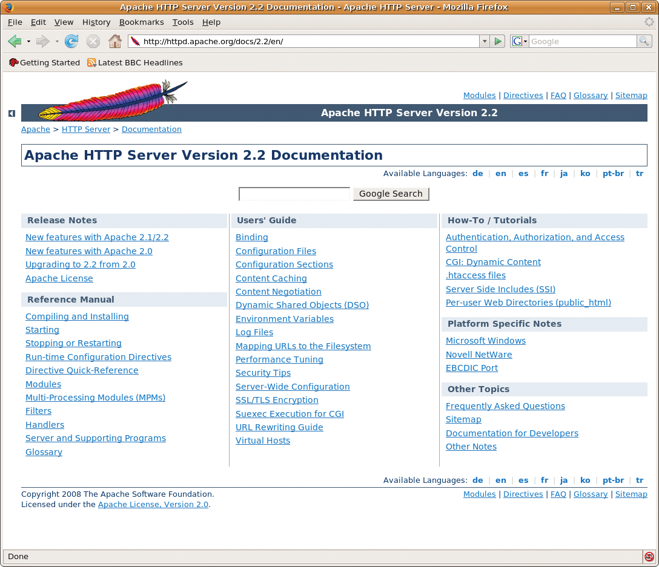Open top Directives navigation link
Image resolution: width=659 pixels, height=567 pixels.
tap(523, 96)
